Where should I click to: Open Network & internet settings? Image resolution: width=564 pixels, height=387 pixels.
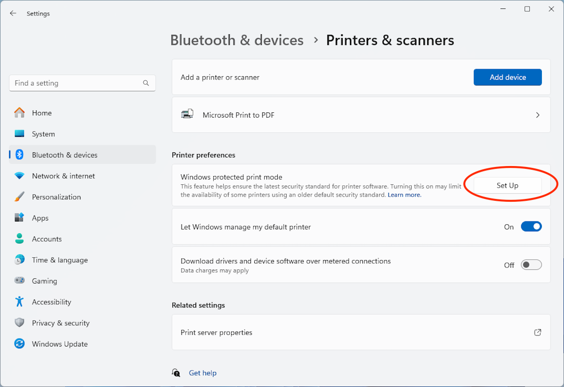pyautogui.click(x=21, y=176)
